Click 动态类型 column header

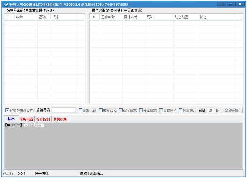tap(186, 17)
